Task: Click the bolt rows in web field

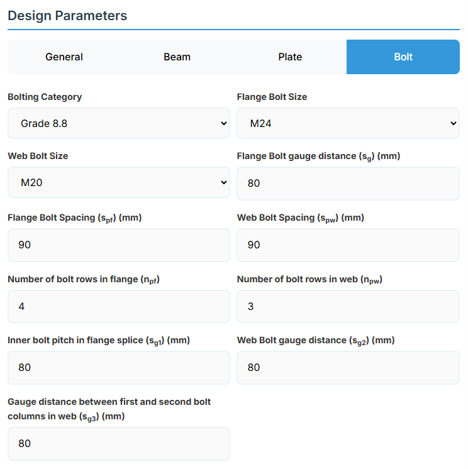Action: (348, 307)
